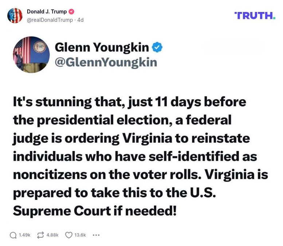283x246 pixels.
Task: Open the three-dot more options menu
Action: click(96, 235)
